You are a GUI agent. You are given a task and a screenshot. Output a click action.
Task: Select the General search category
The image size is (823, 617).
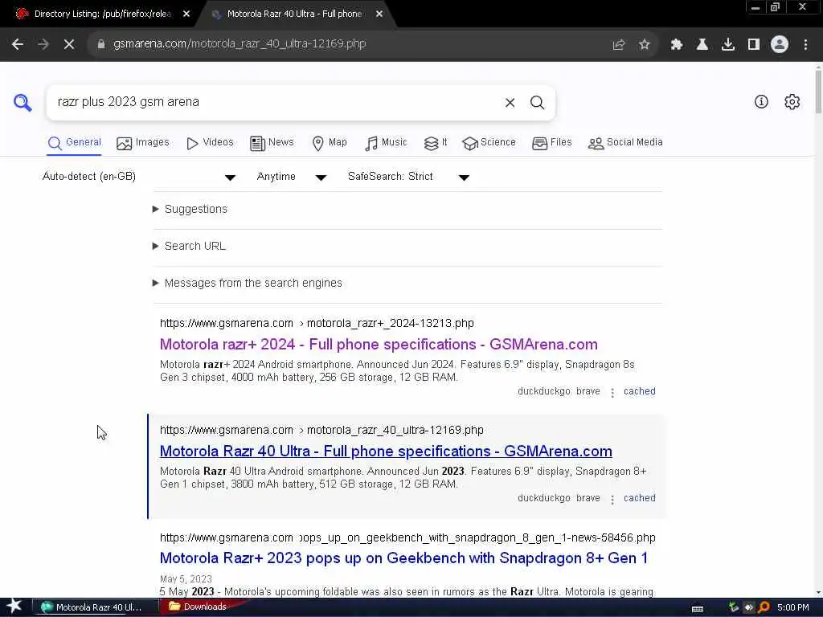[x=74, y=143]
